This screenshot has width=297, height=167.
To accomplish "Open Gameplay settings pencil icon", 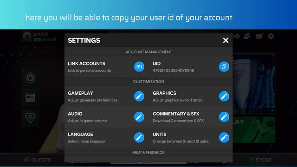I will click(x=139, y=96).
